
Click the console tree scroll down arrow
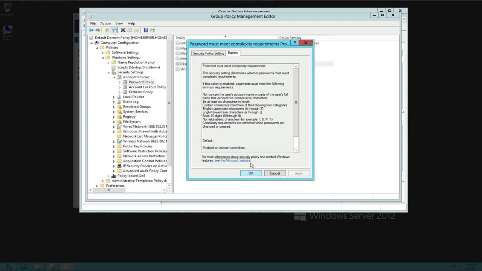(x=169, y=185)
